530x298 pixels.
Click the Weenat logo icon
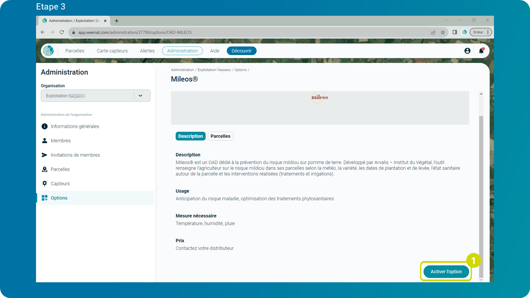pos(48,51)
